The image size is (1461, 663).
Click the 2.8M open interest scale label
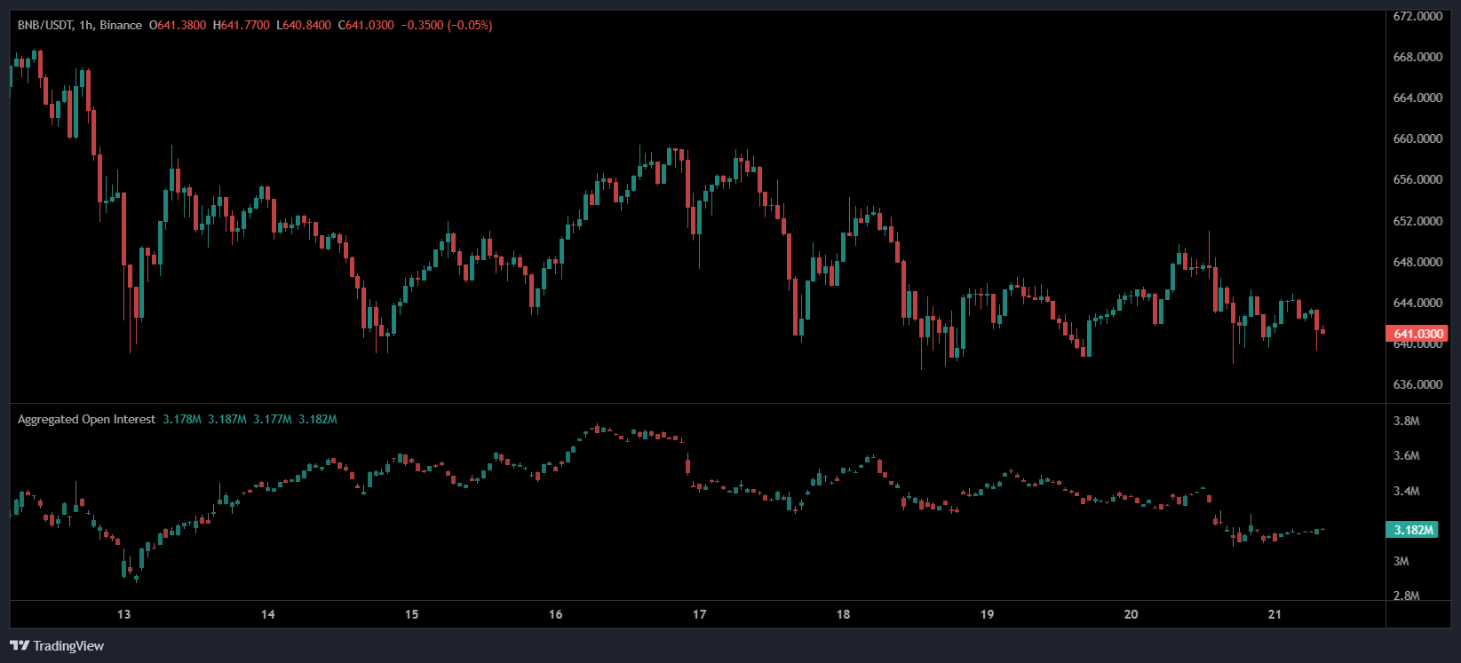click(1406, 596)
